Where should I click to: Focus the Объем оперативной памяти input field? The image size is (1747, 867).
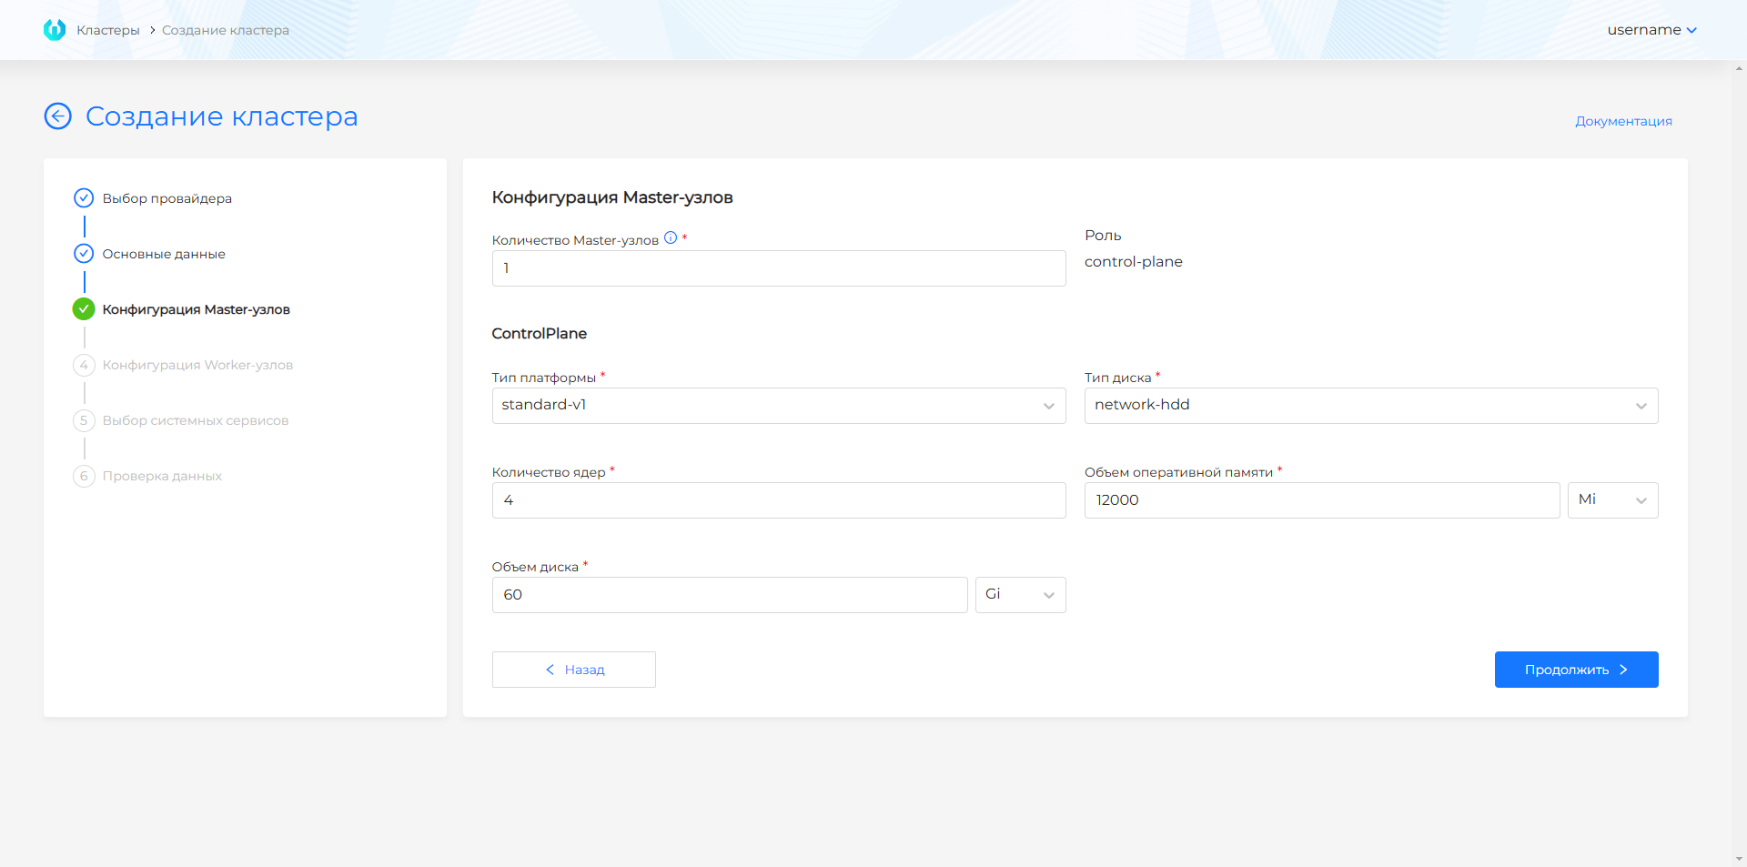1321,500
